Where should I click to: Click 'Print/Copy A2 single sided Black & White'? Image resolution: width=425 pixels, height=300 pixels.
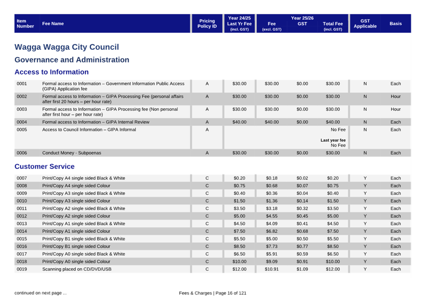[x=83, y=209]
